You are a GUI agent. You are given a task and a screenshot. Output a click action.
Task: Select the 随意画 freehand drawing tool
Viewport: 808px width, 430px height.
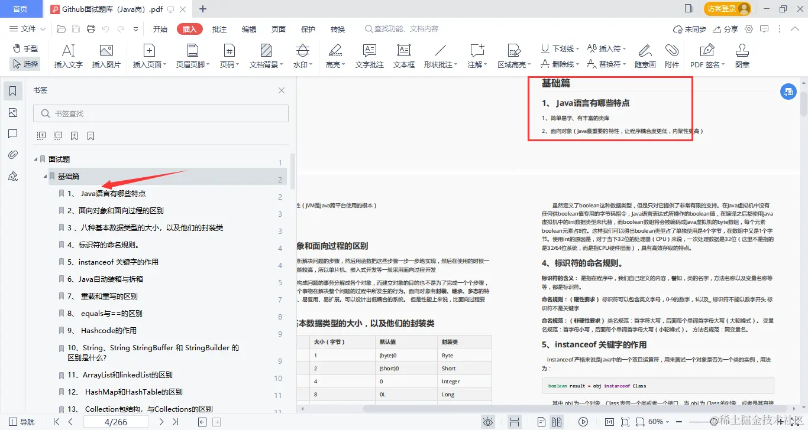(645, 56)
